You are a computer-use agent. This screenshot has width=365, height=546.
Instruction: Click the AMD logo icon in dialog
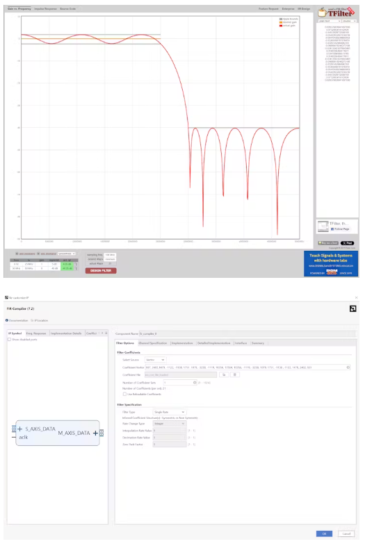click(x=352, y=308)
